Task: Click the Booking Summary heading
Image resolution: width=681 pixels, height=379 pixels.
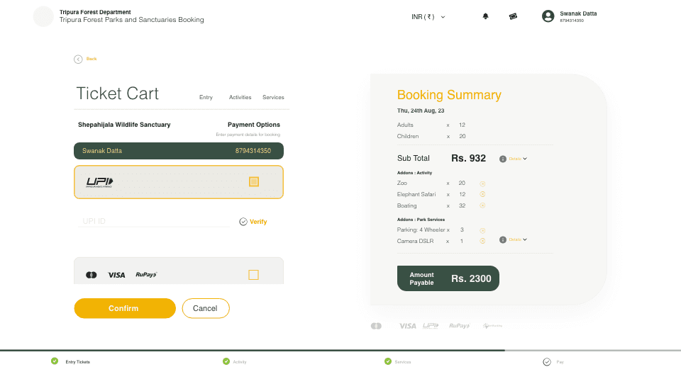Action: pyautogui.click(x=449, y=94)
